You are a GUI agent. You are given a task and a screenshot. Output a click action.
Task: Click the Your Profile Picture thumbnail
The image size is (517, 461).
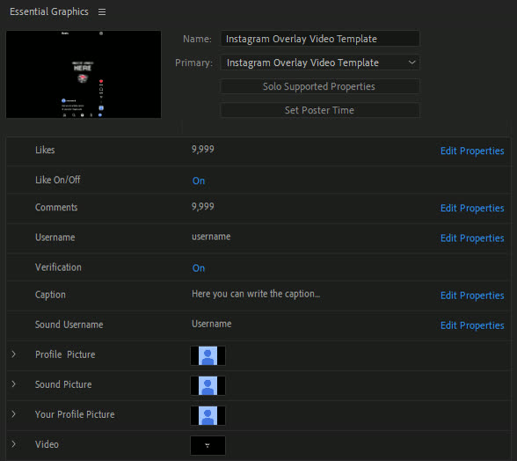(208, 415)
